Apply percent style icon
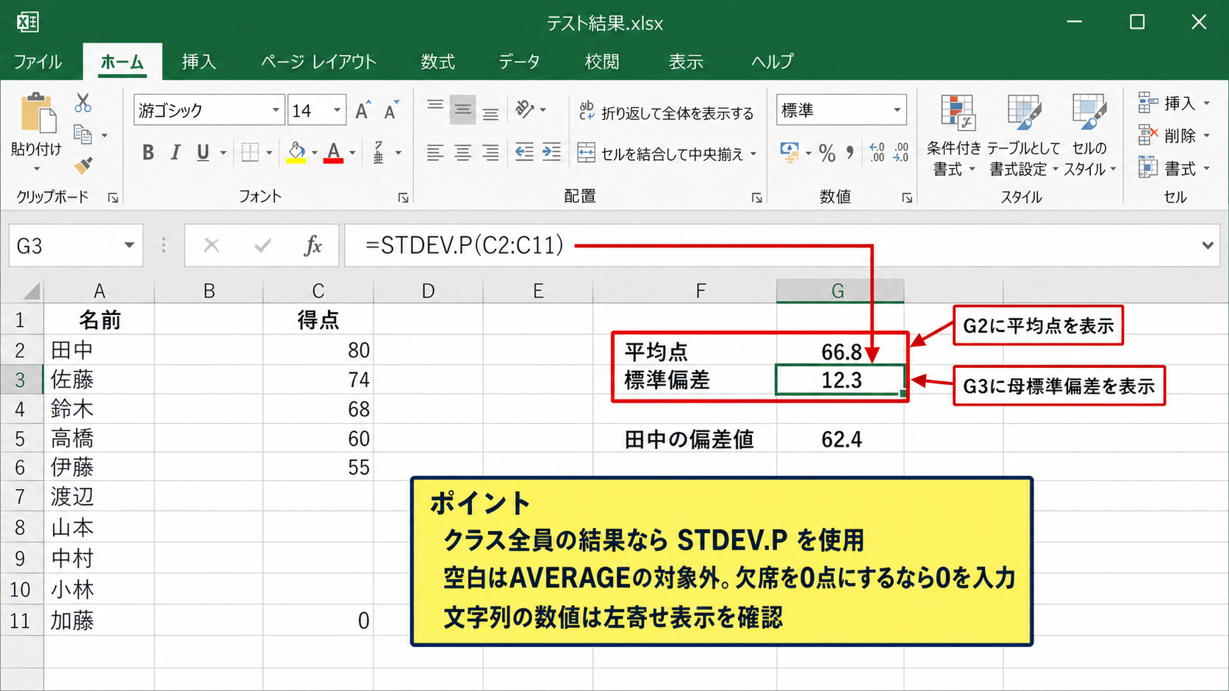The width and height of the screenshot is (1229, 691). tap(827, 153)
